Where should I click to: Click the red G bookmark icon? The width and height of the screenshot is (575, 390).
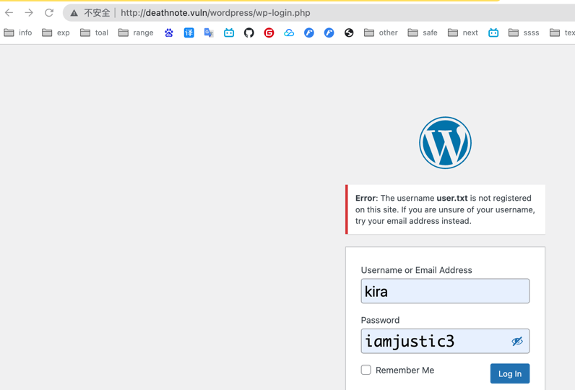(x=269, y=32)
